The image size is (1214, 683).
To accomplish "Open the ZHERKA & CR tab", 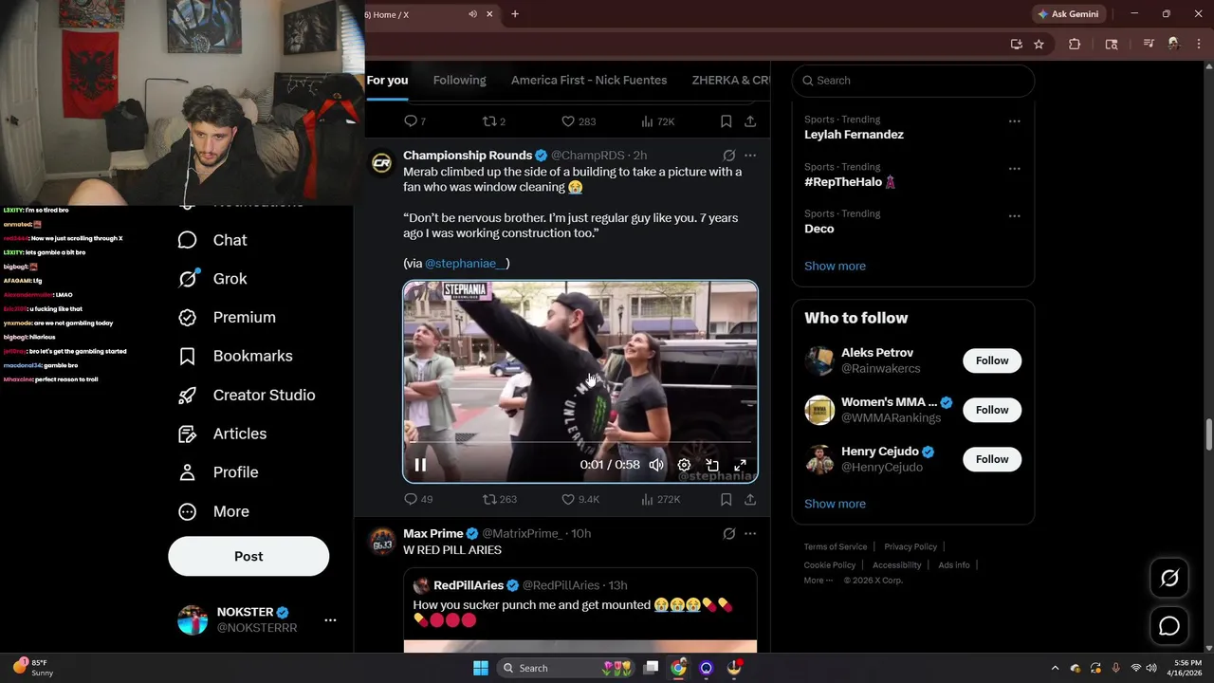I will [730, 81].
